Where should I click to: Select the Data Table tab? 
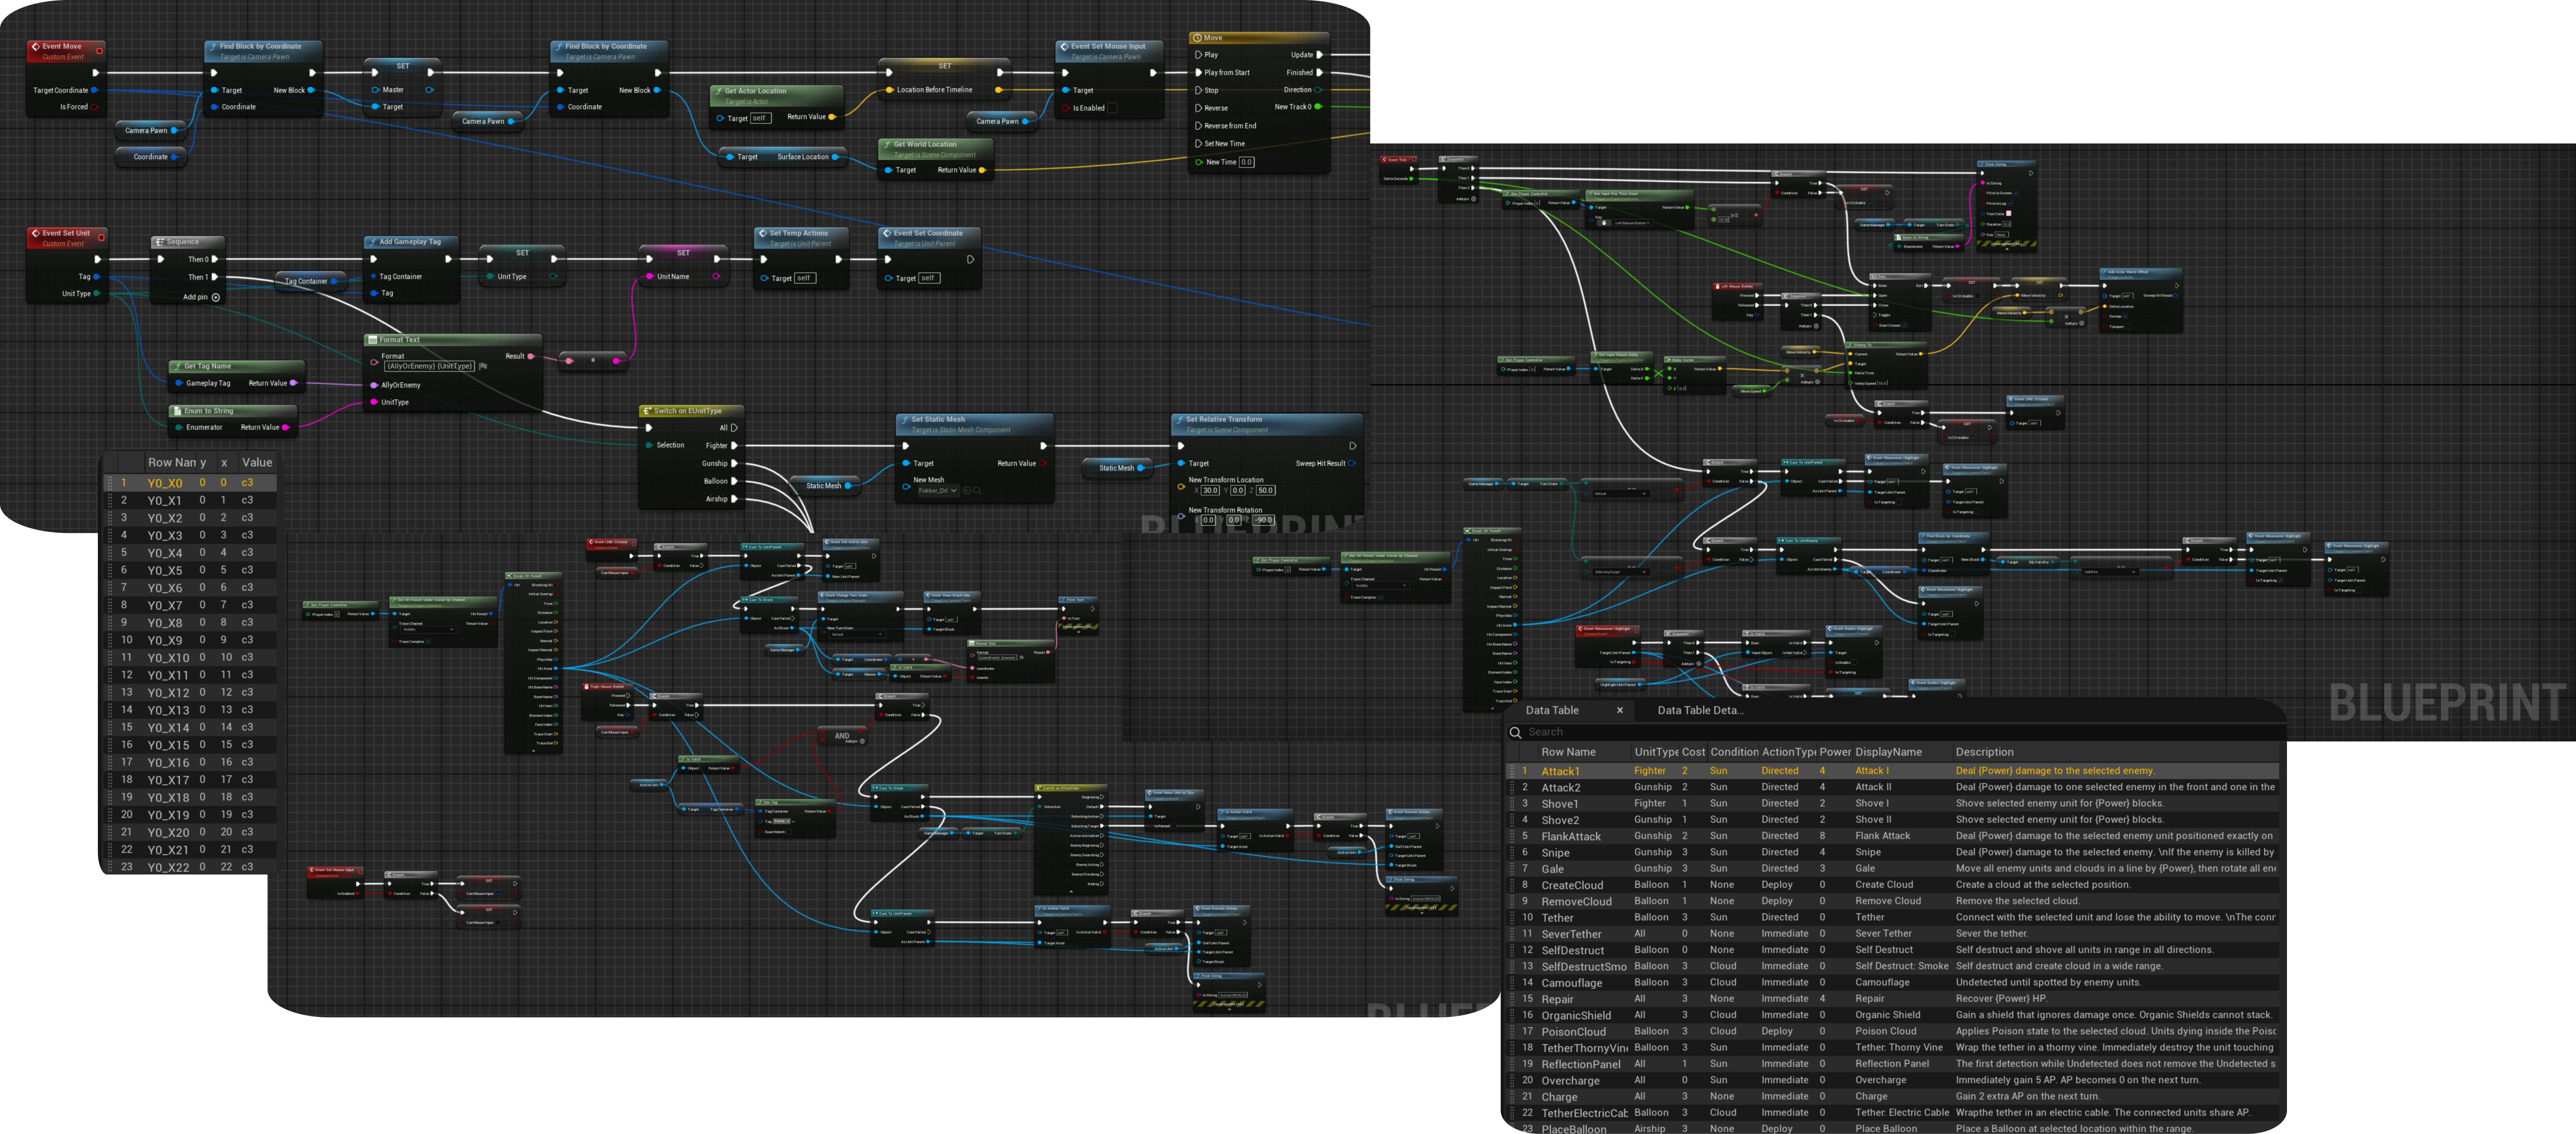click(x=1552, y=710)
